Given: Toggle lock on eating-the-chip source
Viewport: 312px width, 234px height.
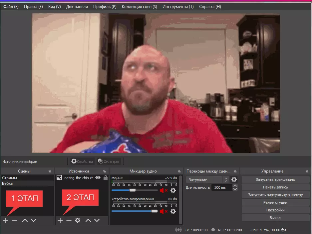Looking at the screenshot, I should point(106,177).
